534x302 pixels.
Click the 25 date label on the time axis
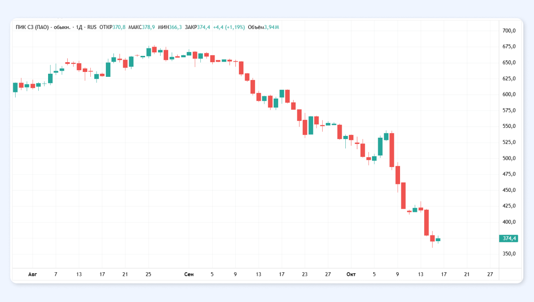[149, 274]
